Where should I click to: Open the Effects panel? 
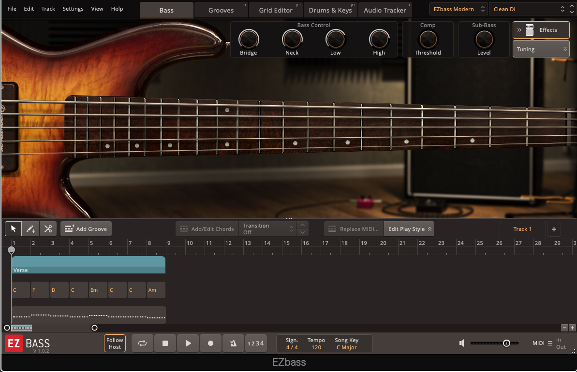click(x=541, y=30)
